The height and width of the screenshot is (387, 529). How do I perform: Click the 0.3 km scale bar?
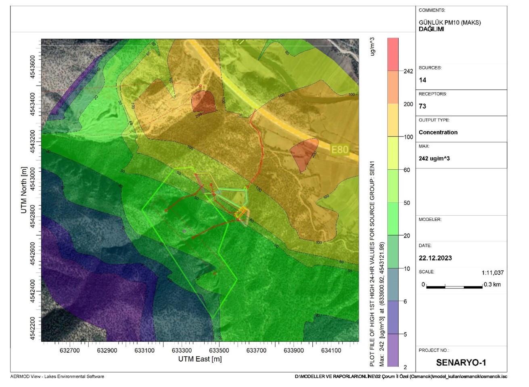pos(454,287)
